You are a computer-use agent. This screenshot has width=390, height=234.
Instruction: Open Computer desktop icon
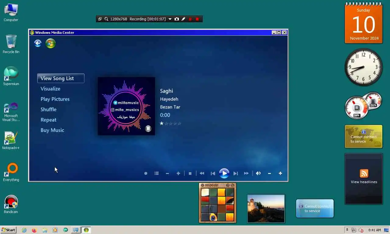pyautogui.click(x=11, y=12)
